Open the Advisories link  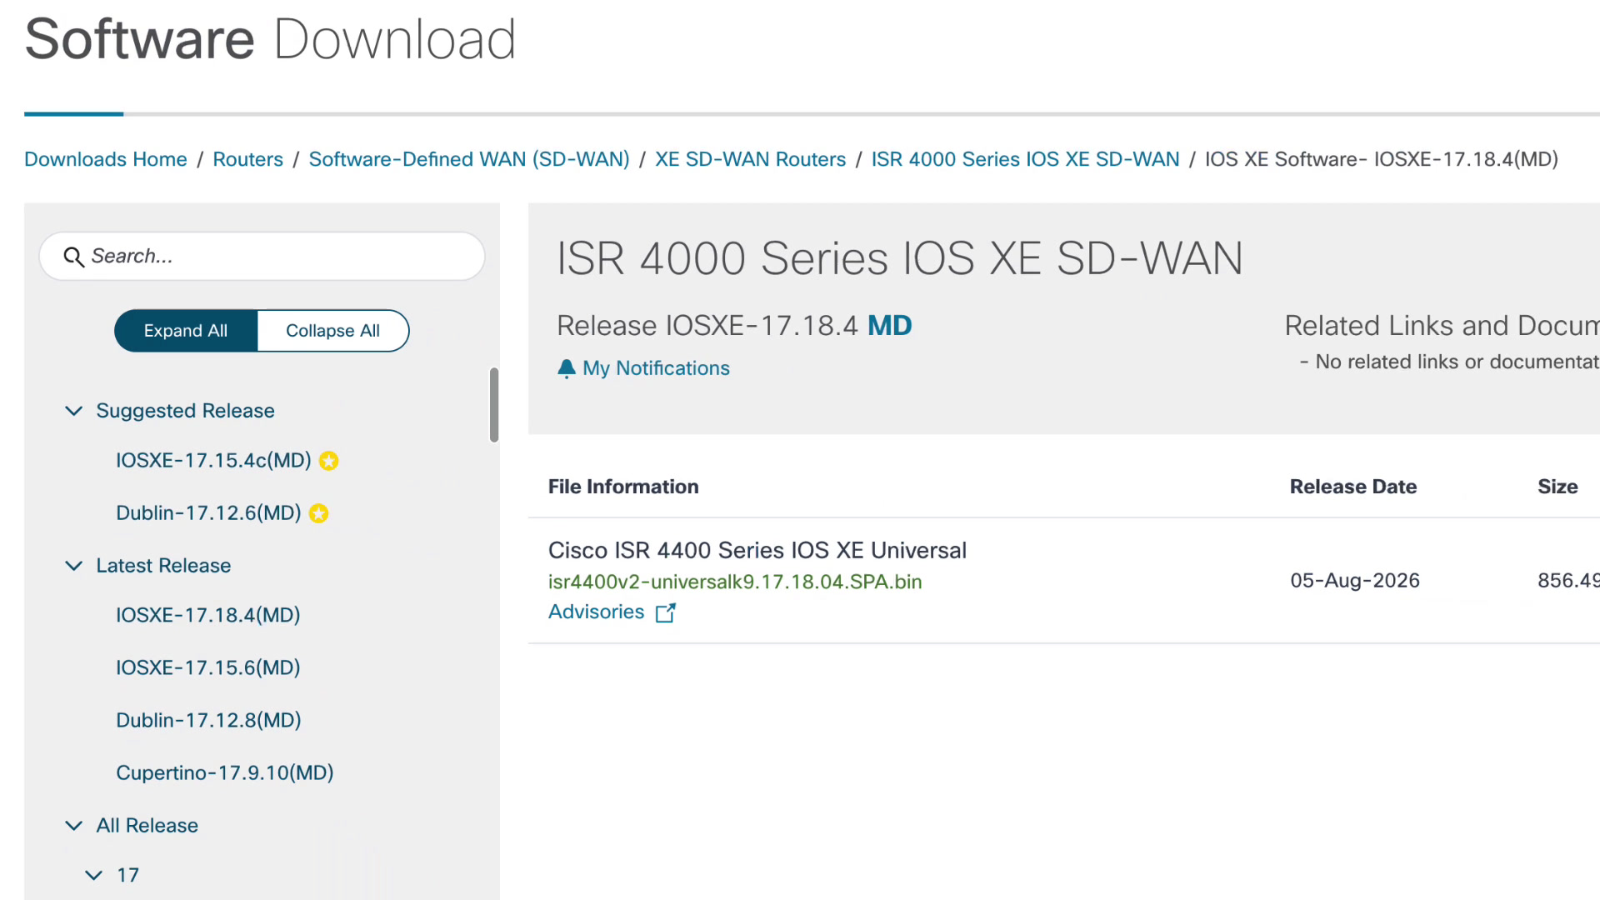[597, 612]
